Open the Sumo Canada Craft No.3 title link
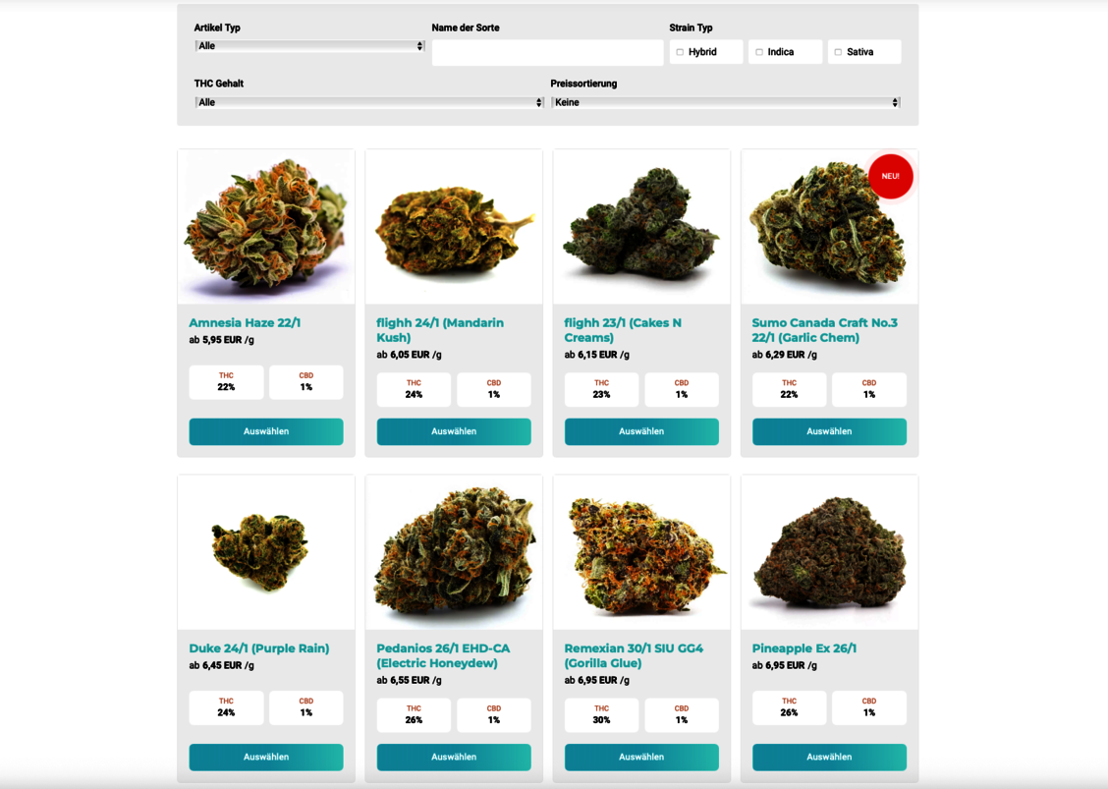The image size is (1108, 789). tap(825, 330)
